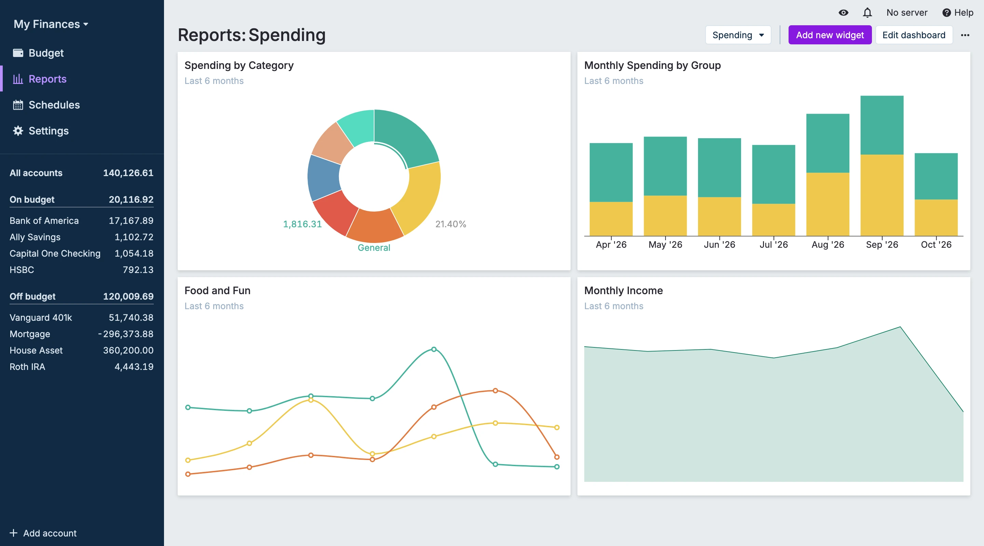Click the Apr '26 stacked bar
Viewport: 984px width, 546px height.
pyautogui.click(x=611, y=189)
